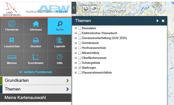174x105 pixels.
Task: Collapse the sidebar with the left arrow
Action: [74, 8]
